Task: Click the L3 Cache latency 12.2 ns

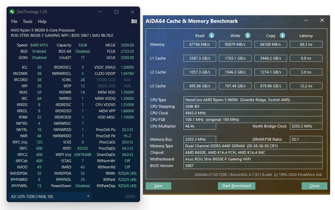Action: [x=306, y=86]
